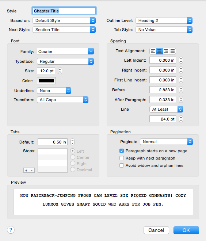Open the font Family combo box
The height and width of the screenshot is (241, 206).
65,51
